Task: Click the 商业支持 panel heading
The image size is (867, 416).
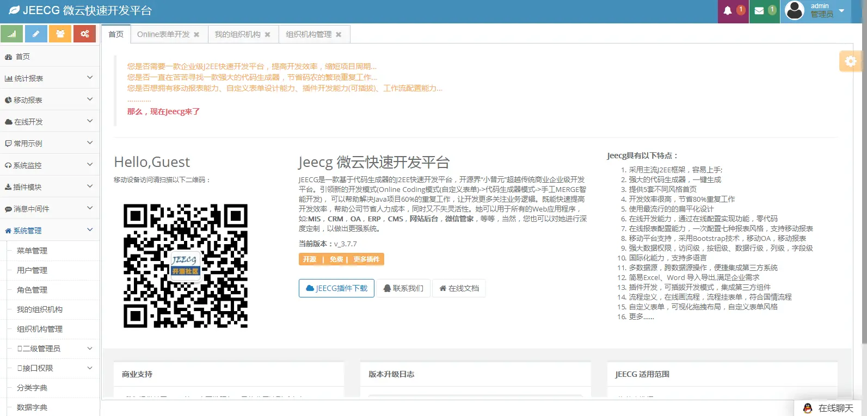Action: click(137, 374)
